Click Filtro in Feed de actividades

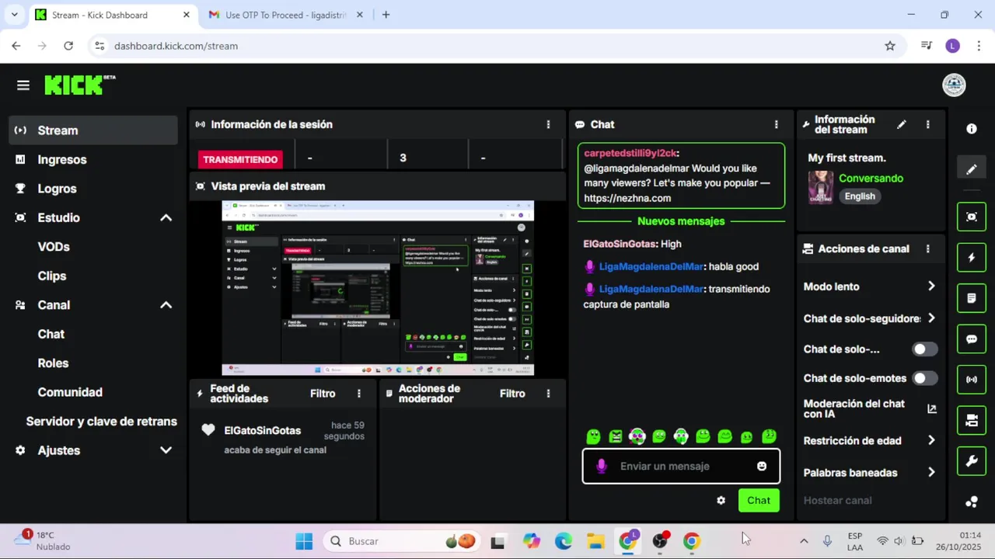(x=323, y=394)
